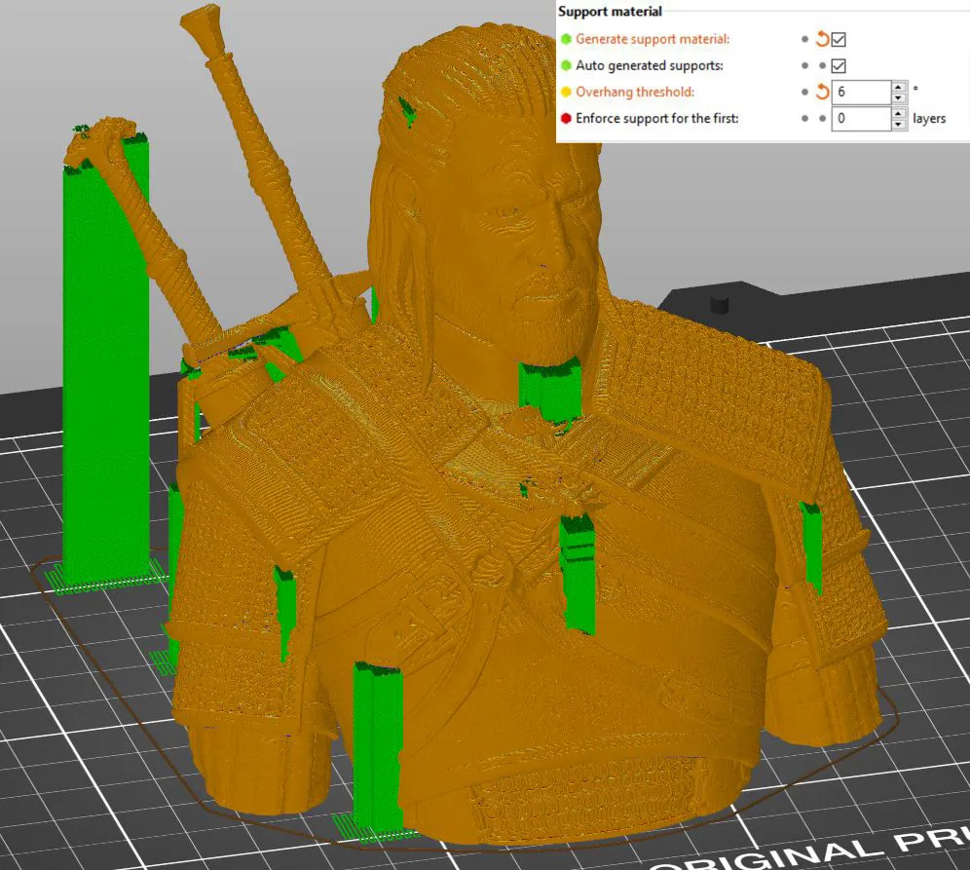Click the Enforce support layers input field
The image size is (970, 870).
click(x=862, y=118)
